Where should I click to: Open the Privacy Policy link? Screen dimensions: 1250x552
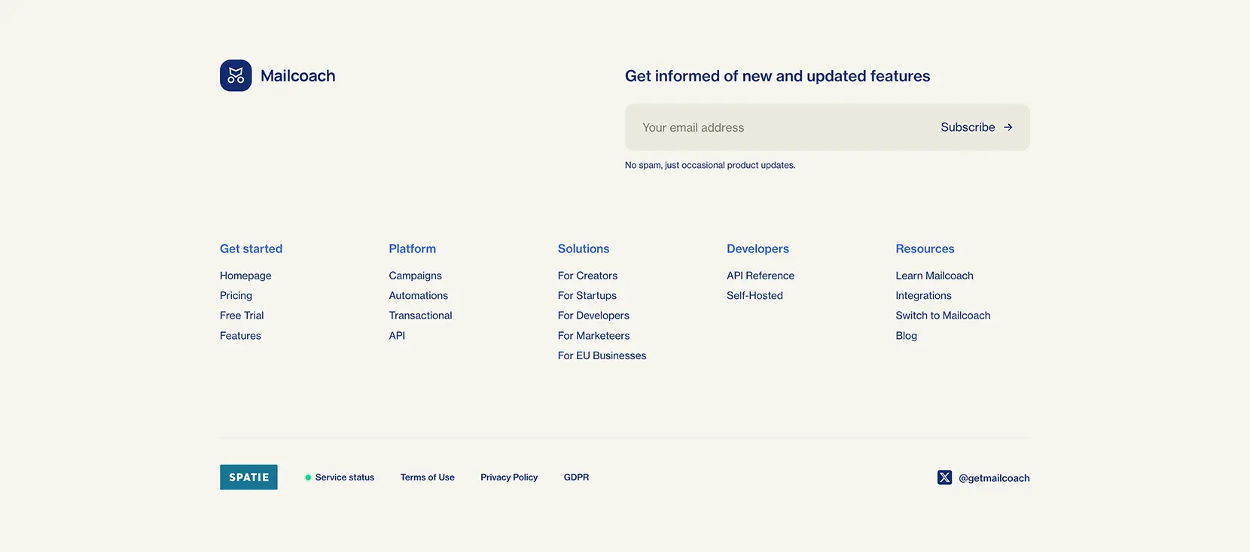(509, 477)
